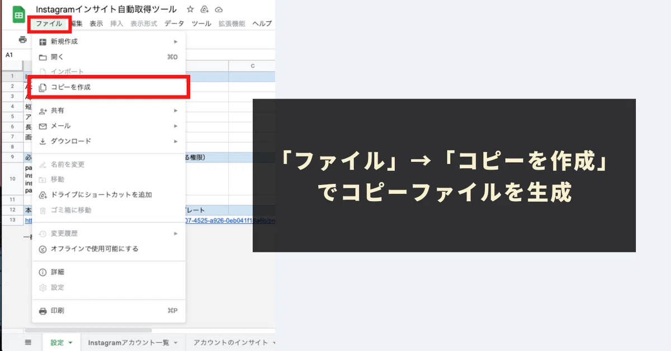Click the horizontal scrollbar of the sheet
The image size is (671, 351).
coord(88,331)
